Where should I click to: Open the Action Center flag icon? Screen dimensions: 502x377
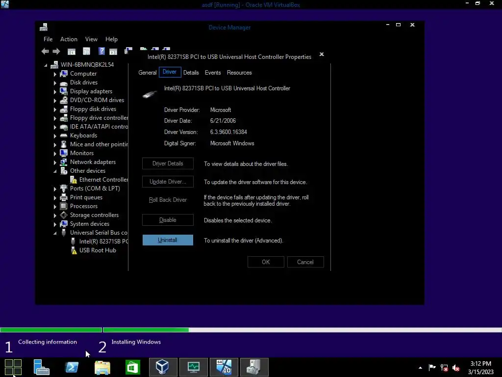pos(432,367)
